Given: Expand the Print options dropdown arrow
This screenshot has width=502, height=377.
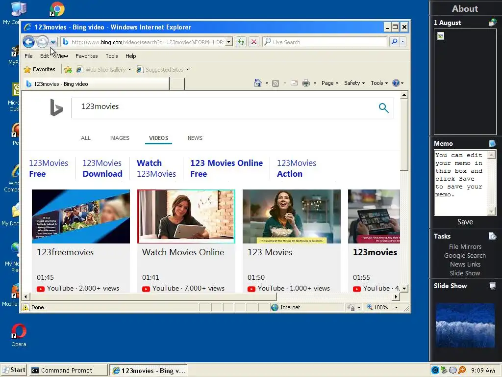Looking at the screenshot, I should click(315, 83).
